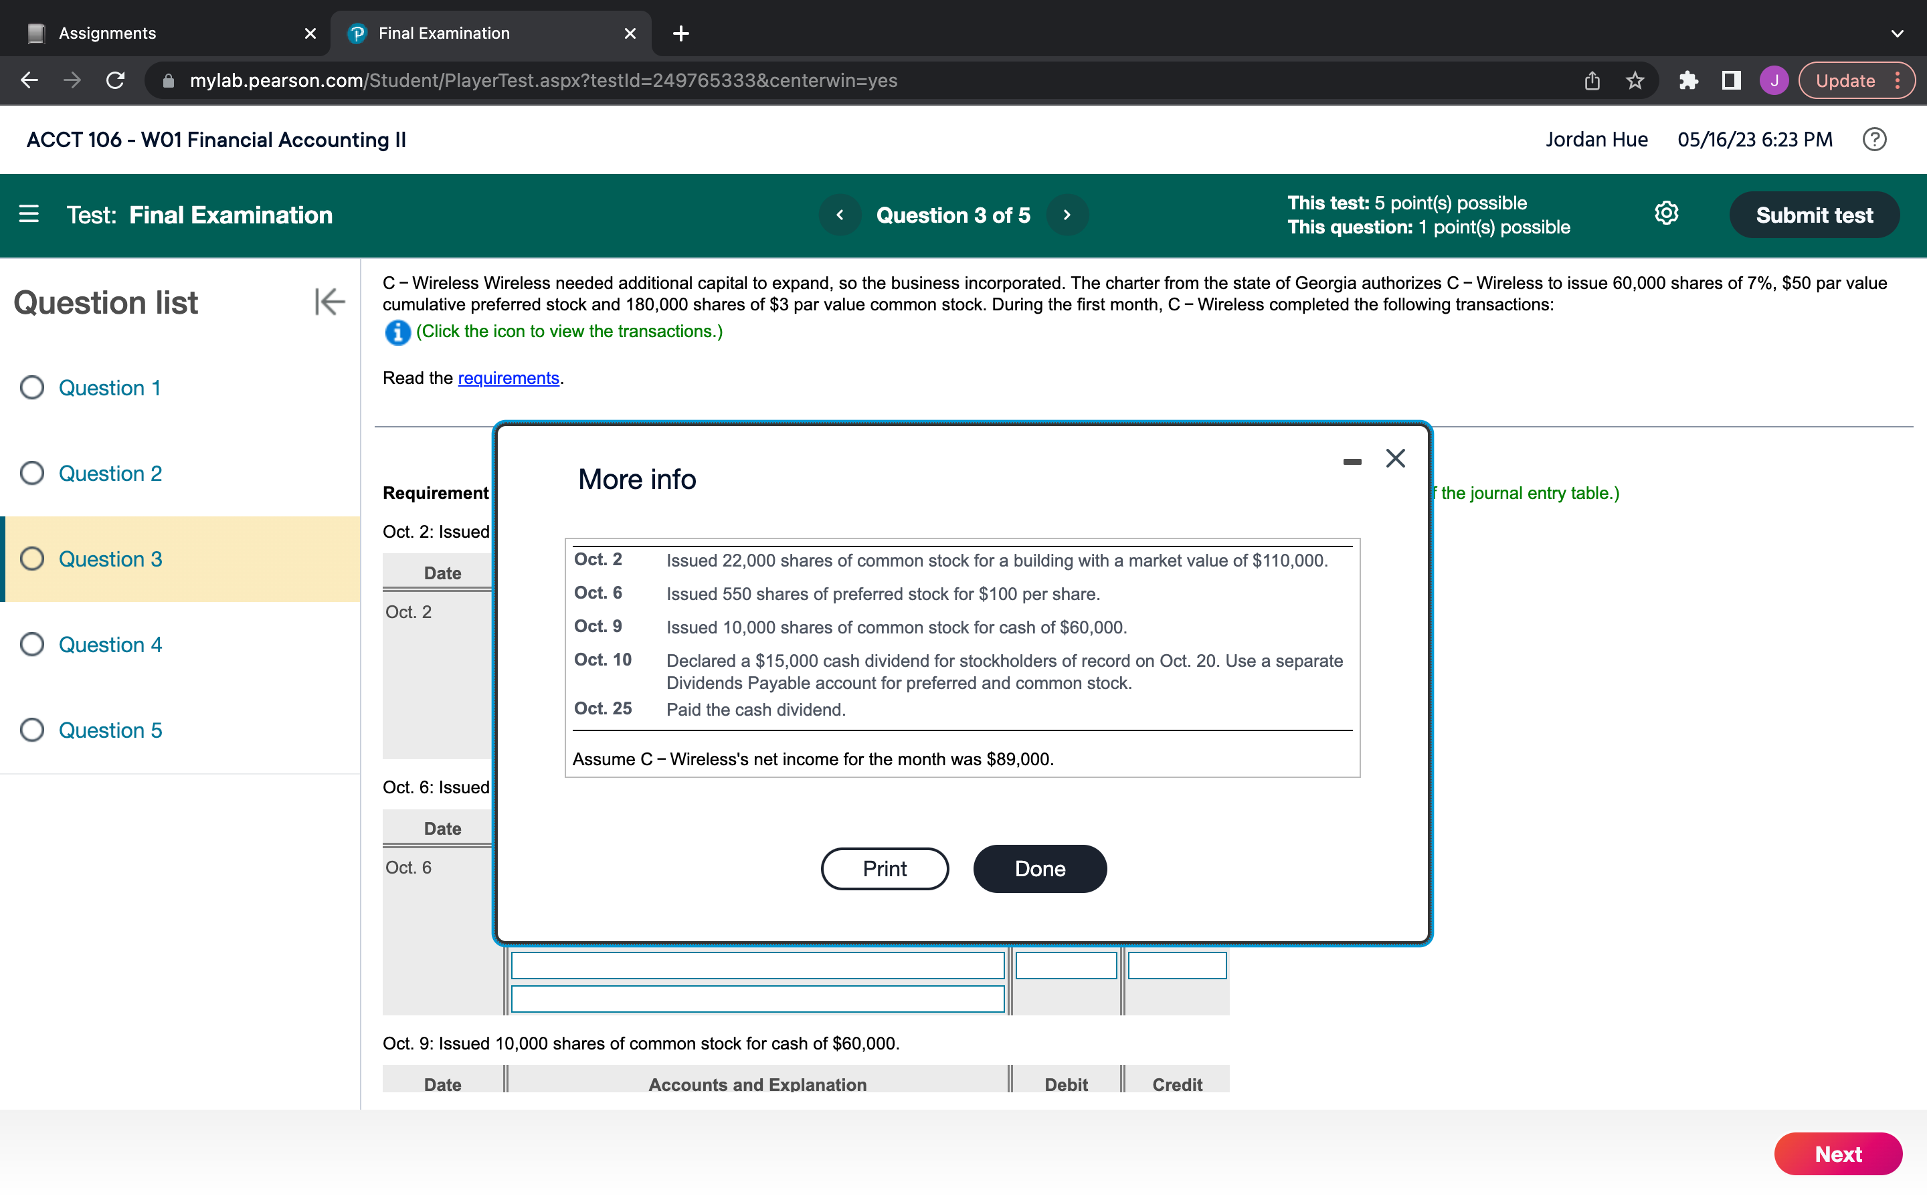Expand the browser tab search chevron
The height and width of the screenshot is (1204, 1927).
[x=1897, y=33]
